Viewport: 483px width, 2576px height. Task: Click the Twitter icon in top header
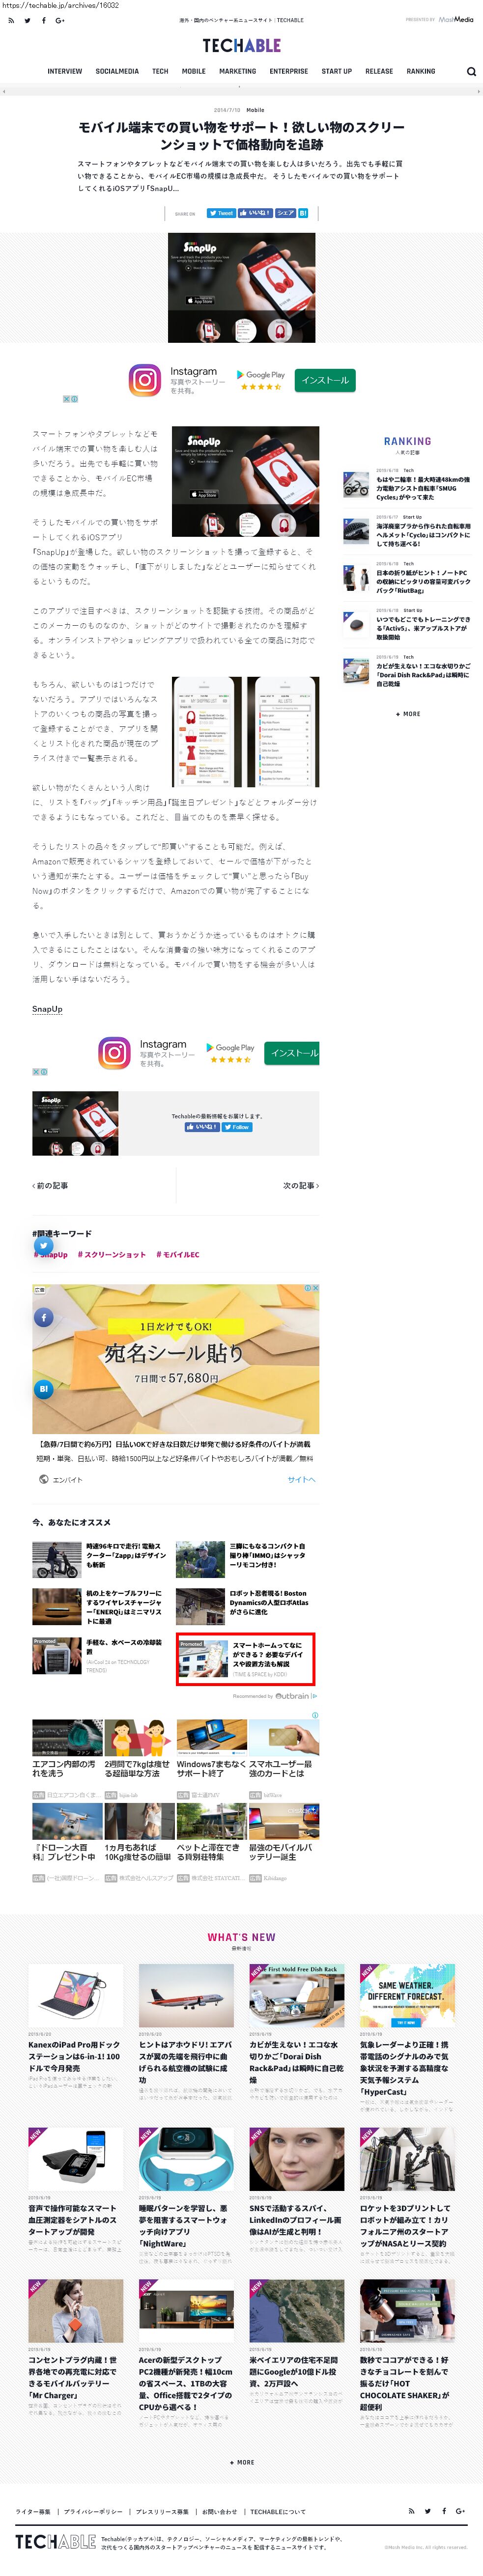point(27,20)
